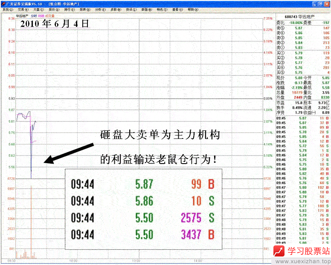331x265 pixels.
Task: Click the 外盘 2449 value
Action: [x=298, y=97]
